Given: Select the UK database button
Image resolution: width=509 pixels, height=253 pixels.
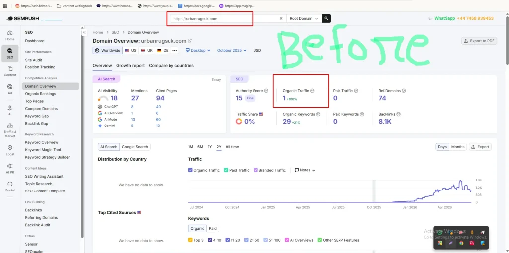Looking at the screenshot, I should [x=147, y=50].
